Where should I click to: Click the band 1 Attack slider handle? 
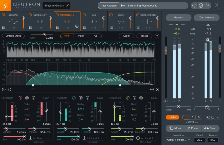(x=6, y=129)
